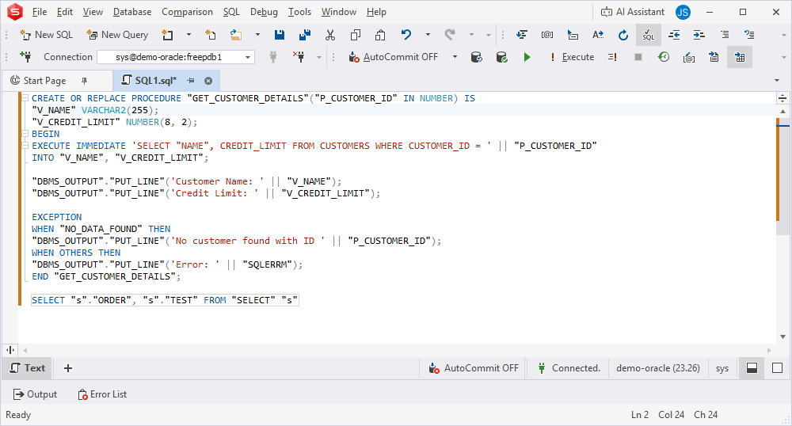Pin the SQL1.sql* tab
Image resolution: width=792 pixels, height=426 pixels.
point(191,81)
